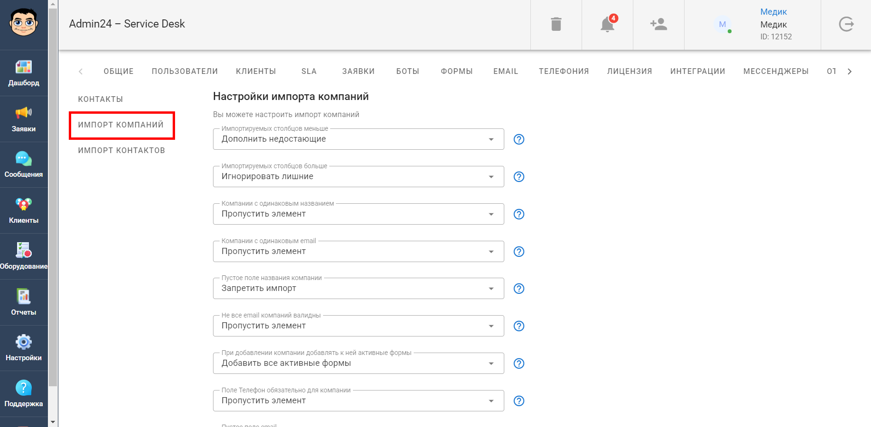The image size is (871, 427).
Task: Open the ЛИЦЕНЗИЯ tab
Action: tap(630, 72)
